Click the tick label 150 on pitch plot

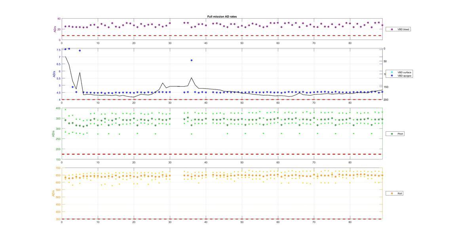(58, 159)
